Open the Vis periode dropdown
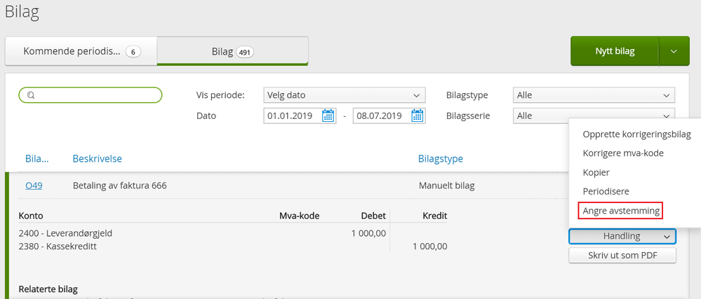The image size is (701, 299). (345, 95)
